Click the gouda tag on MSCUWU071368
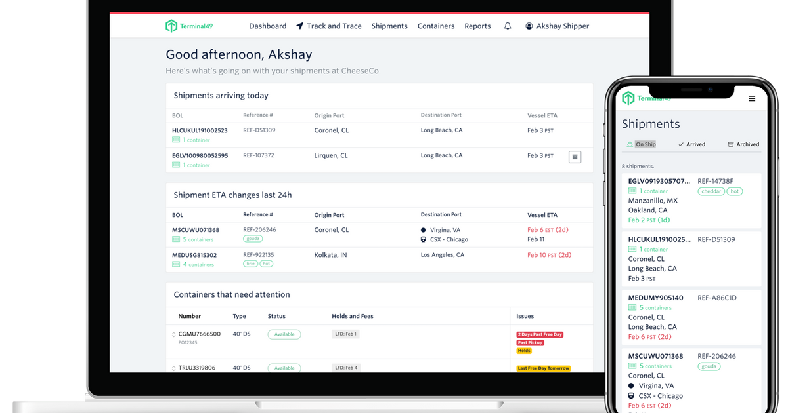The image size is (788, 413). pos(253,239)
